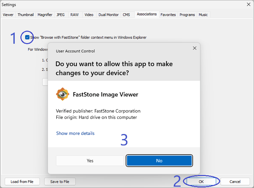Click the FastStone Image Viewer app name
This screenshot has width=254, height=188.
tap(106, 95)
